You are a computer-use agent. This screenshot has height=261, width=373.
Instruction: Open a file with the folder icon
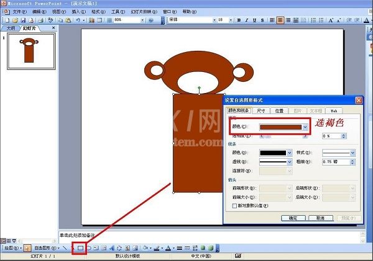click(15, 20)
